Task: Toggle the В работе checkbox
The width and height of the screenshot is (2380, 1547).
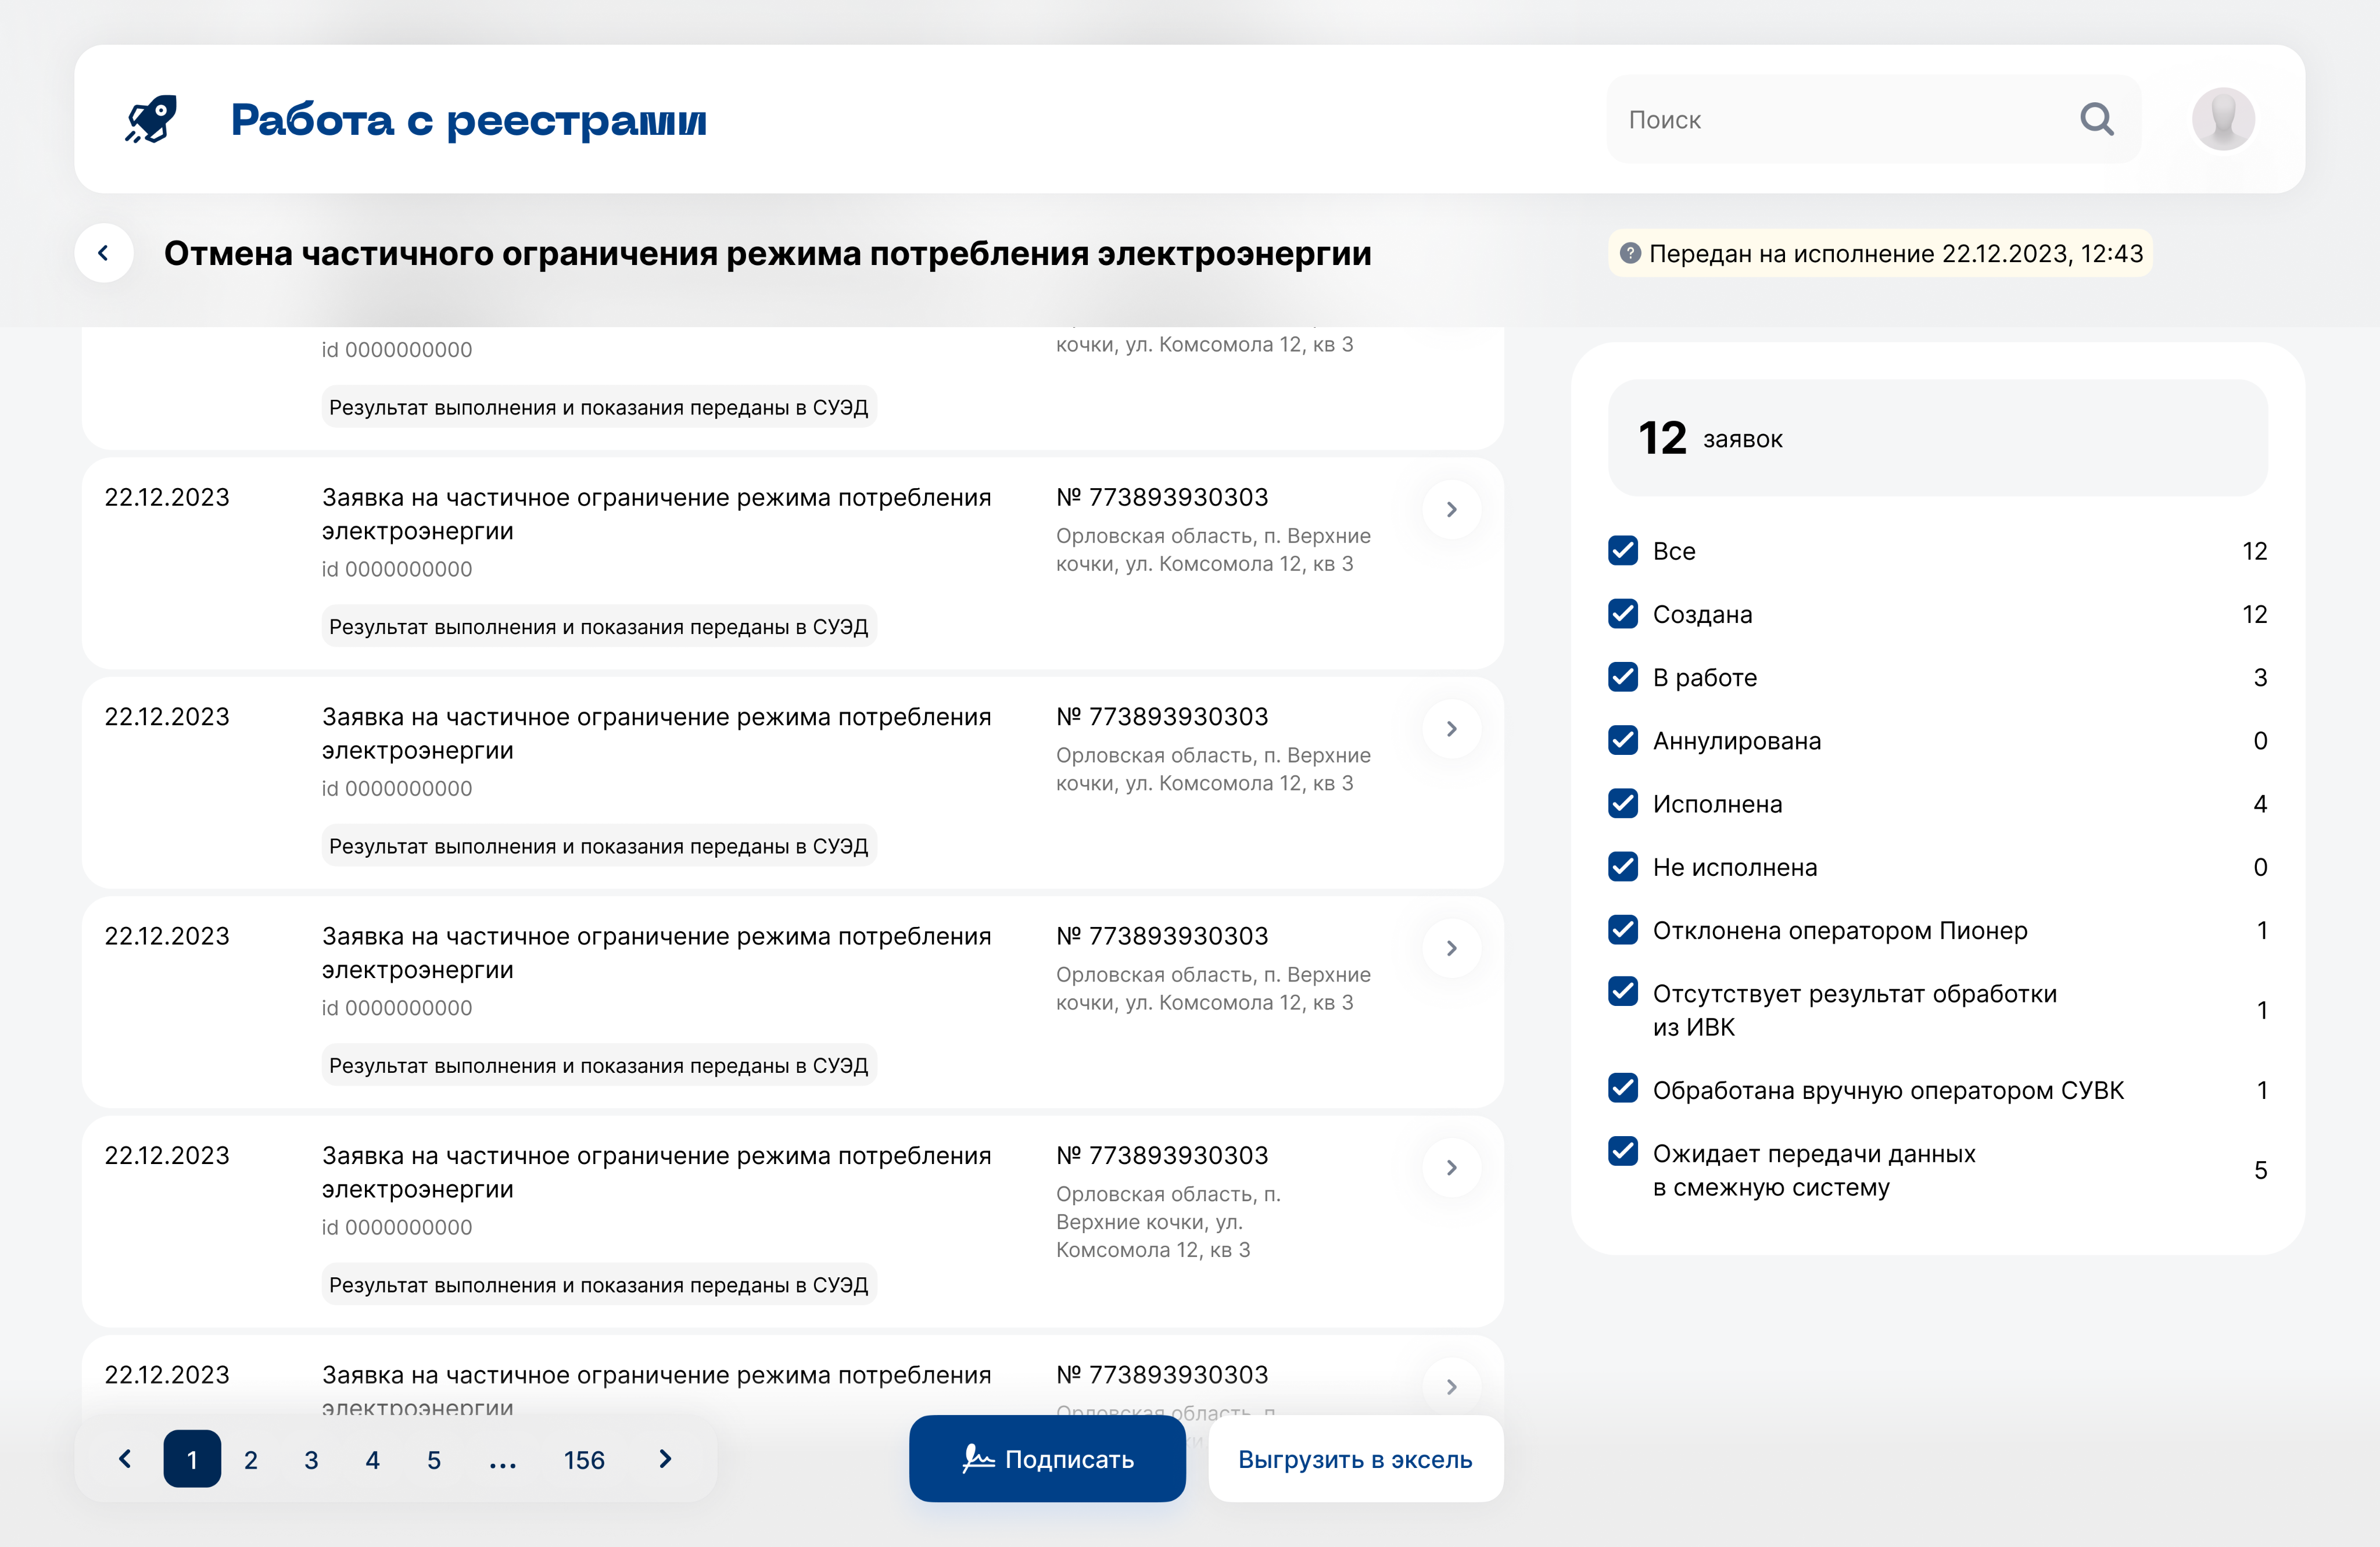Action: click(x=1623, y=677)
